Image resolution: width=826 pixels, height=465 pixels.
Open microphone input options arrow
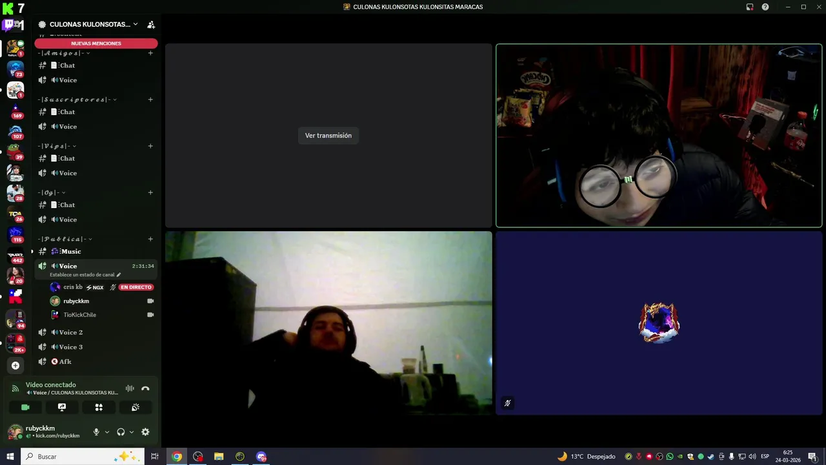click(x=107, y=432)
